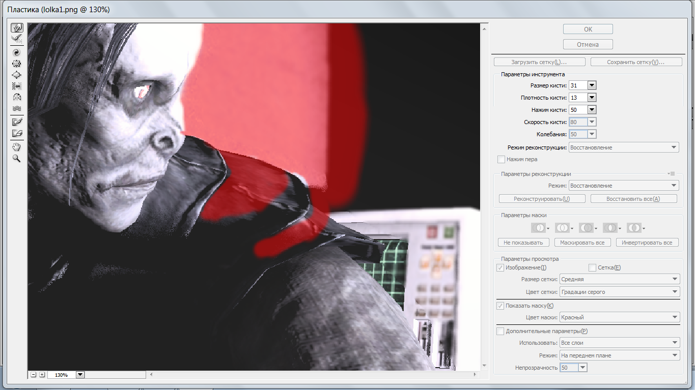Viewport: 695px width, 390px height.
Task: Select the Push Left tool
Action: point(17,86)
